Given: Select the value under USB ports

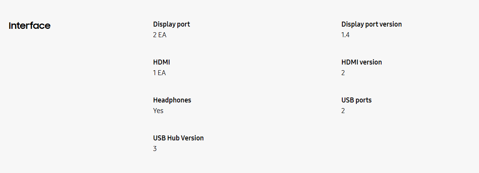Looking at the screenshot, I should click(x=343, y=111).
